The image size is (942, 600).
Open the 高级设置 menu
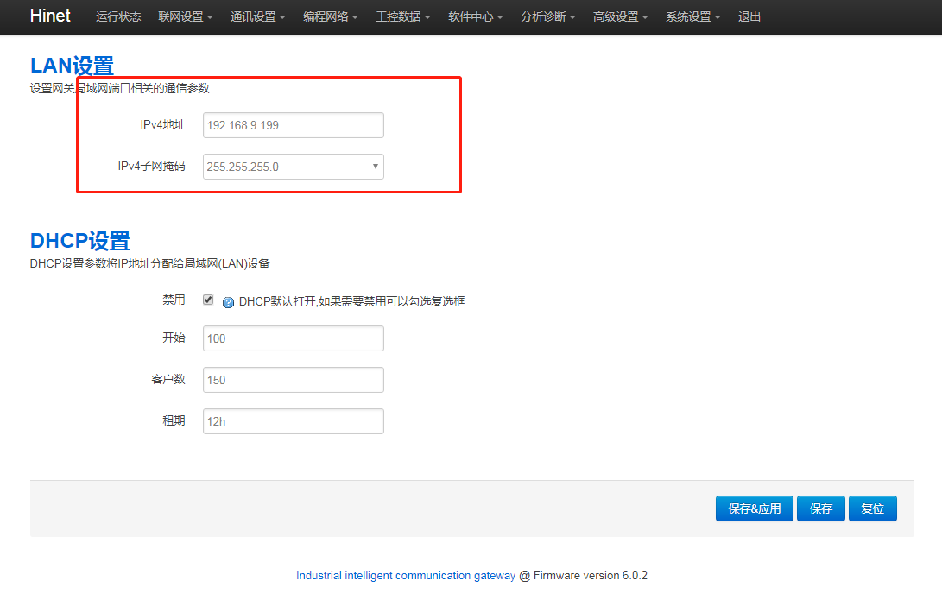[621, 17]
